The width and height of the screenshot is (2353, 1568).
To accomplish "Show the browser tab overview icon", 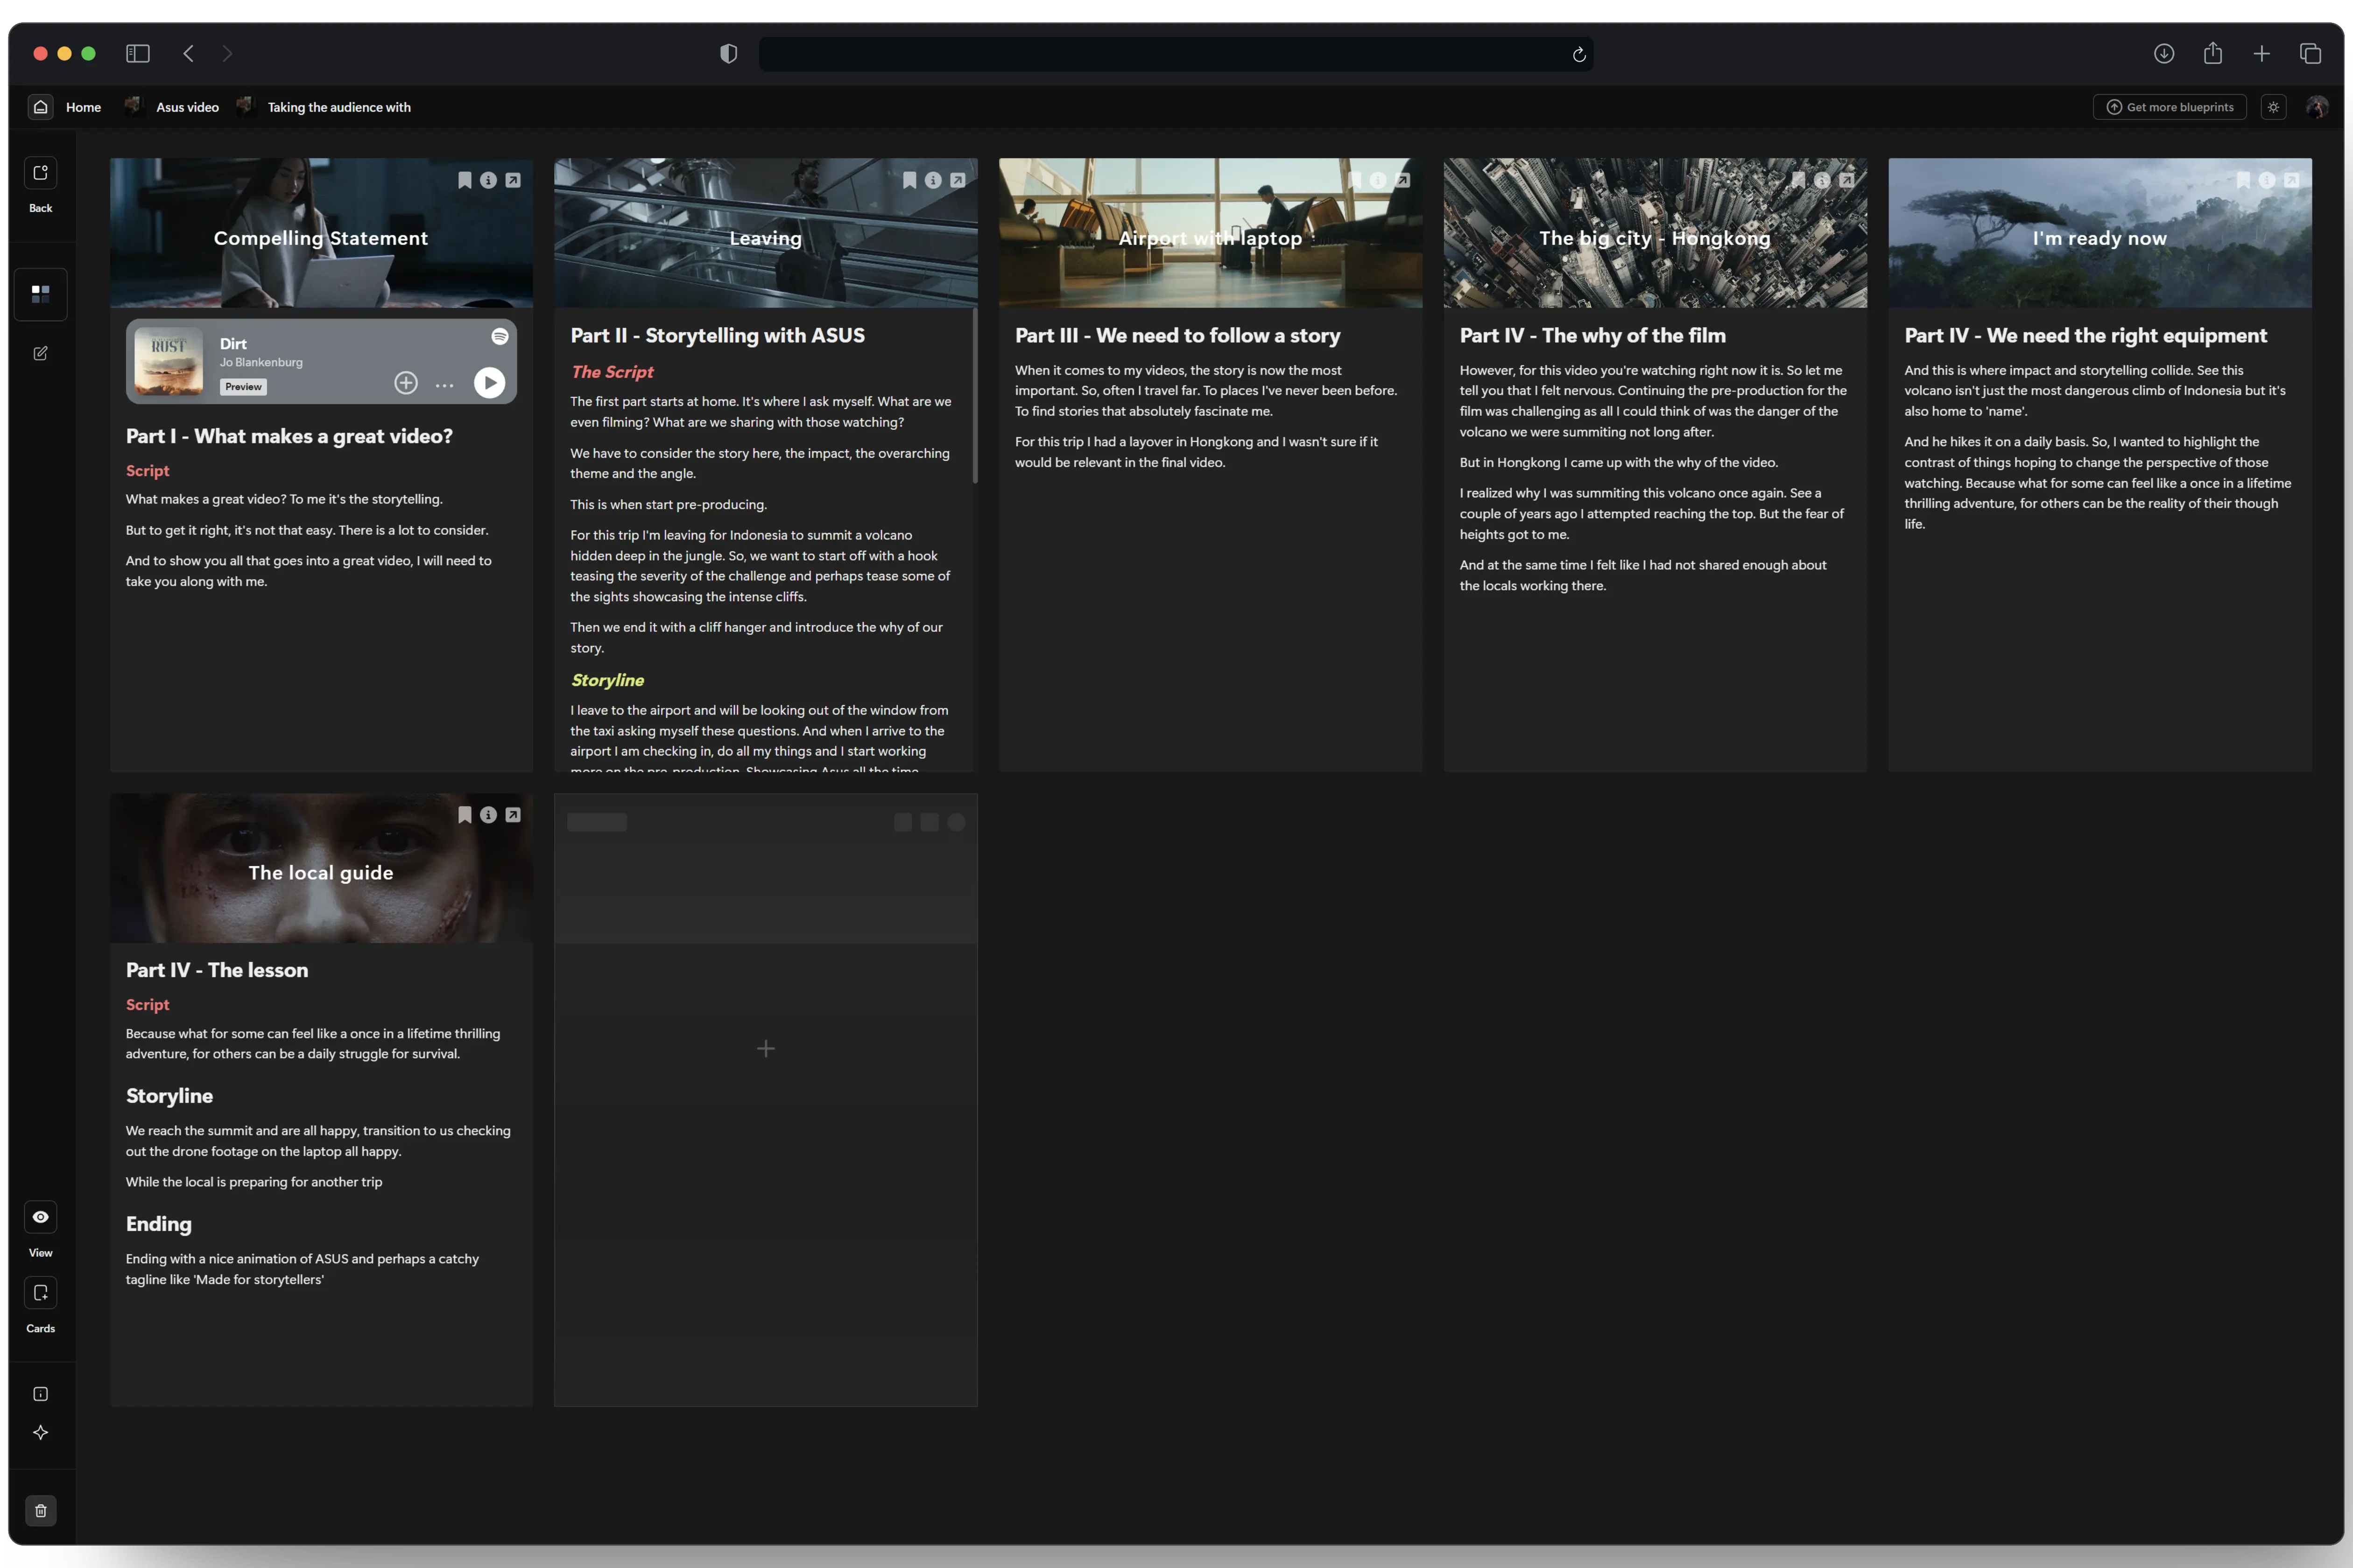I will 2310,53.
